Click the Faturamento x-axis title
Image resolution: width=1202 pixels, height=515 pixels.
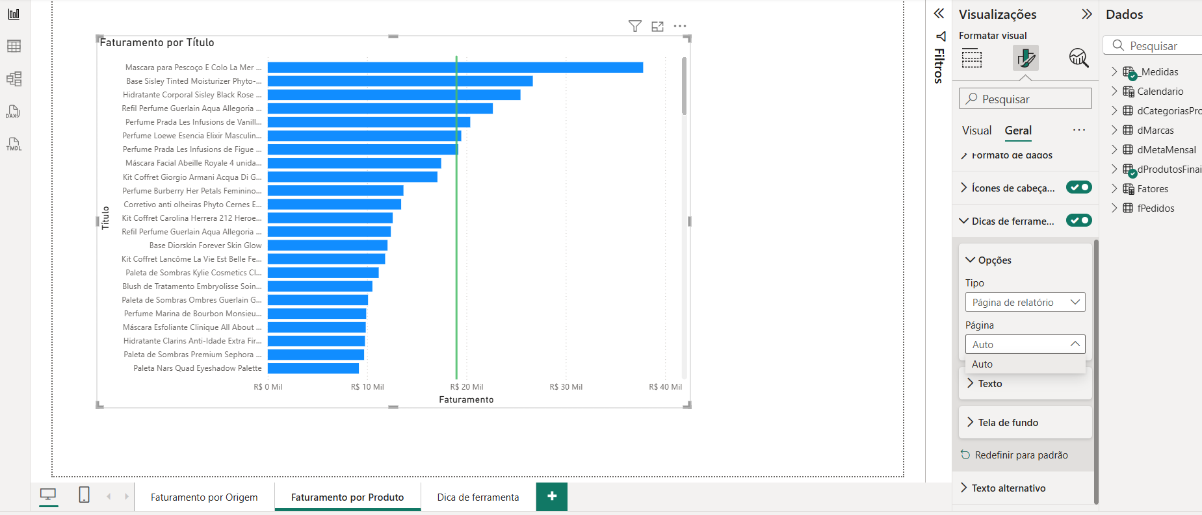(x=466, y=399)
